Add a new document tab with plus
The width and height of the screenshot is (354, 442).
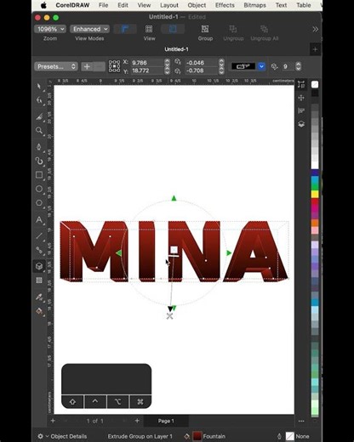point(315,49)
